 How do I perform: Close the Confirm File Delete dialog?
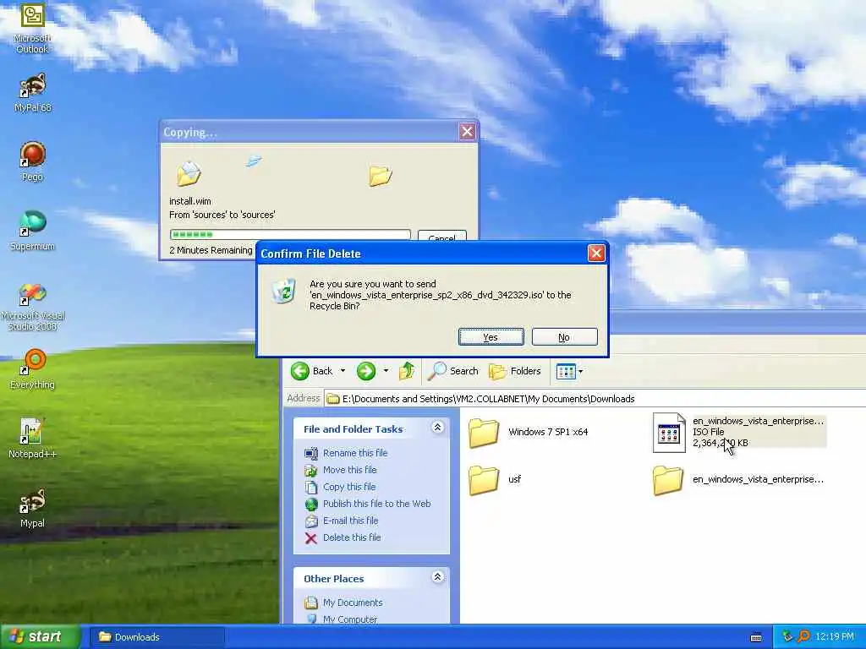tap(596, 254)
